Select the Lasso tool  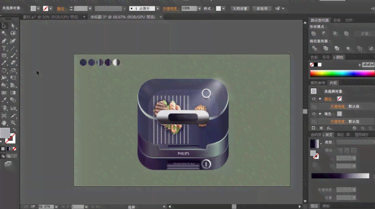pos(13,33)
